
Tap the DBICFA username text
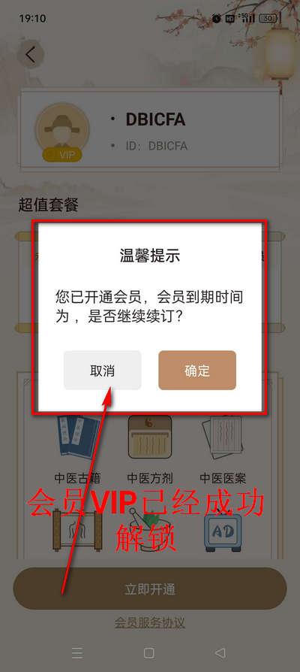(155, 120)
